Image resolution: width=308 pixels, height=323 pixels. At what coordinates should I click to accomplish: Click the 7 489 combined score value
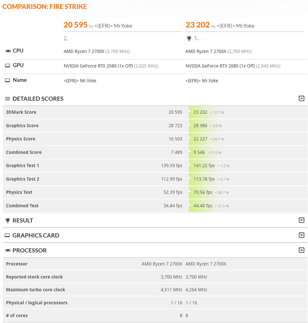tap(177, 152)
